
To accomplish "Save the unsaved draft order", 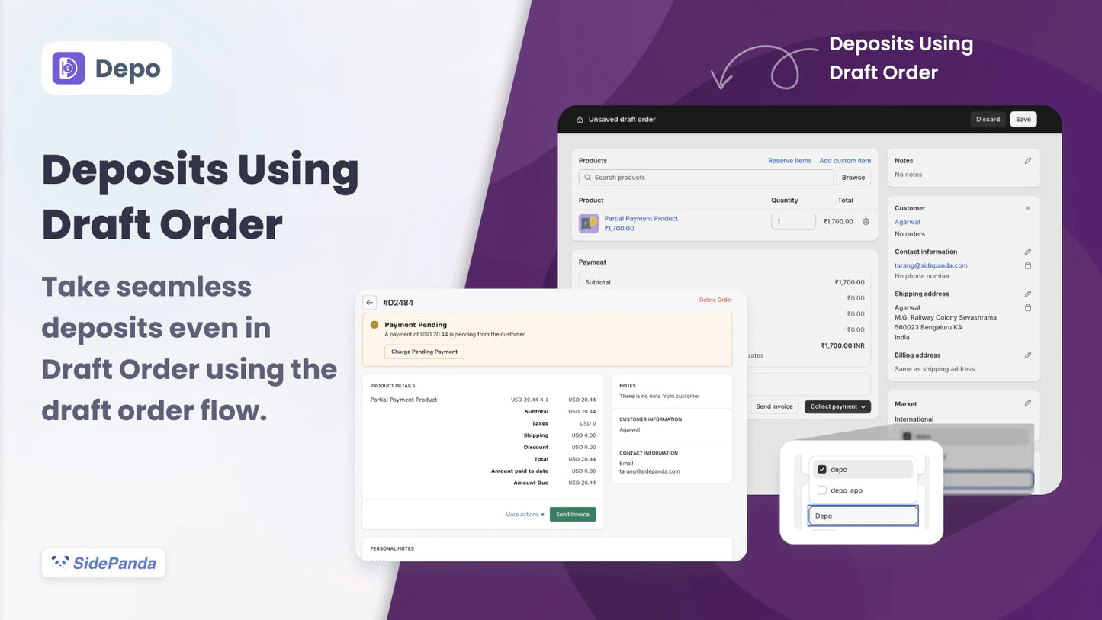I will click(1023, 119).
